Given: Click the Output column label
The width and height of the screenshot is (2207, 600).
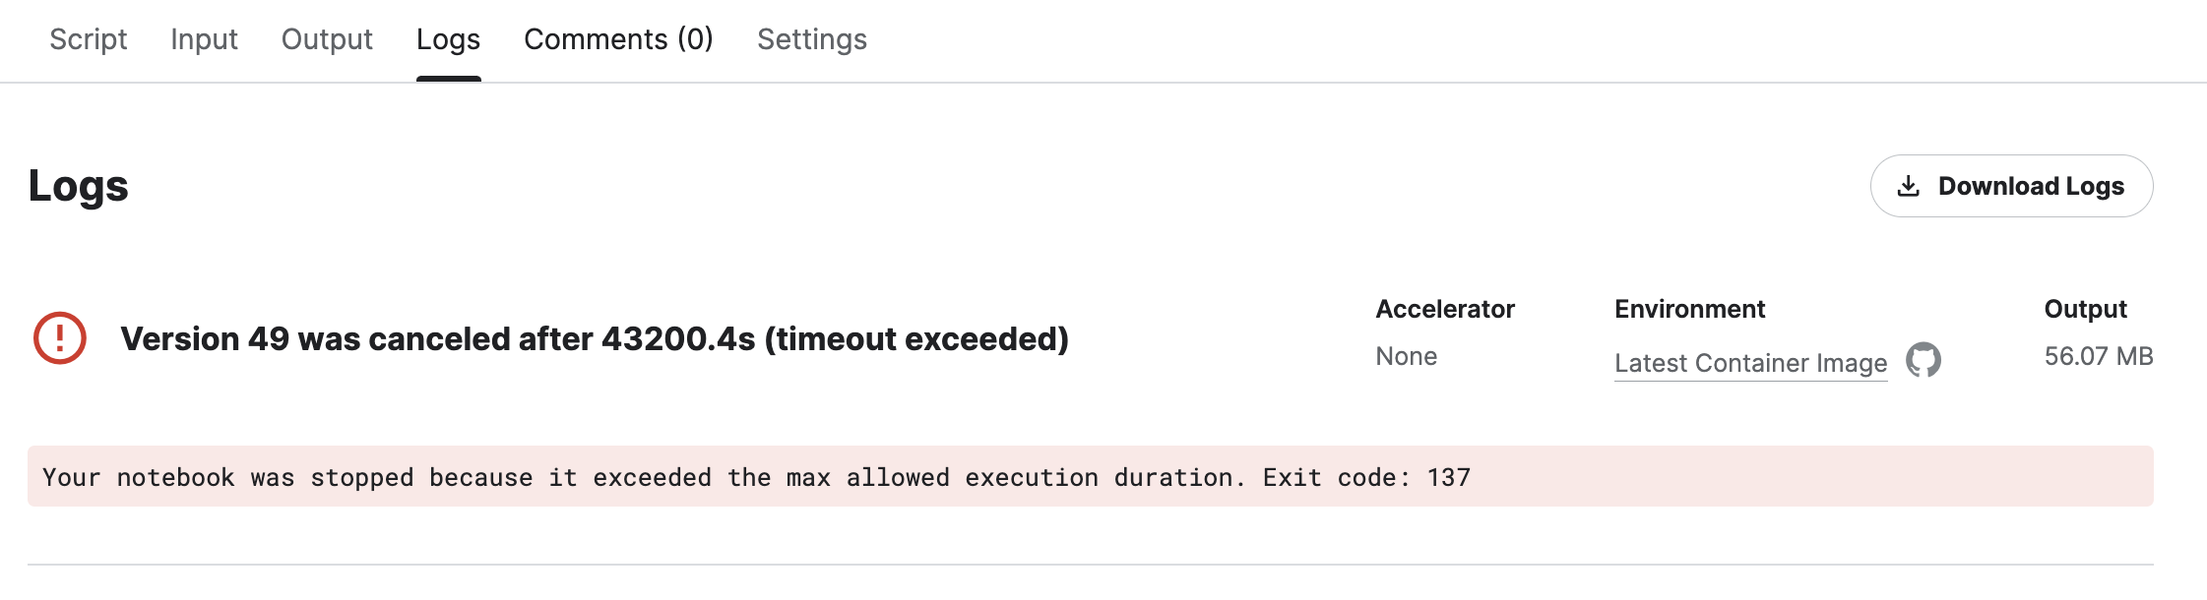Looking at the screenshot, I should 2085,309.
